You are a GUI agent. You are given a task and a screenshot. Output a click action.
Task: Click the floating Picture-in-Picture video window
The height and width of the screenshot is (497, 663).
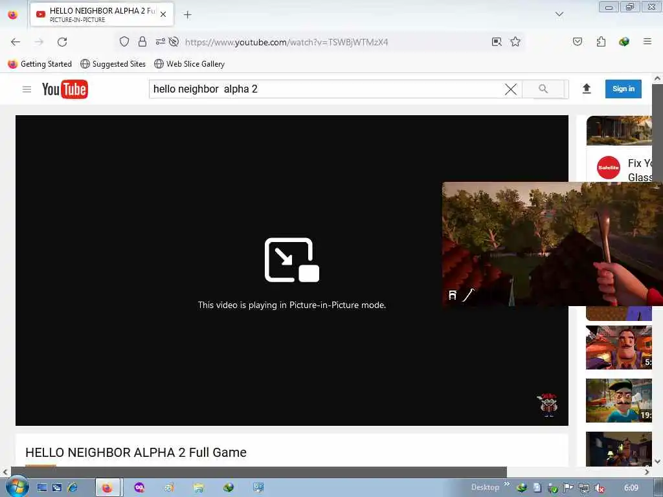pos(552,244)
